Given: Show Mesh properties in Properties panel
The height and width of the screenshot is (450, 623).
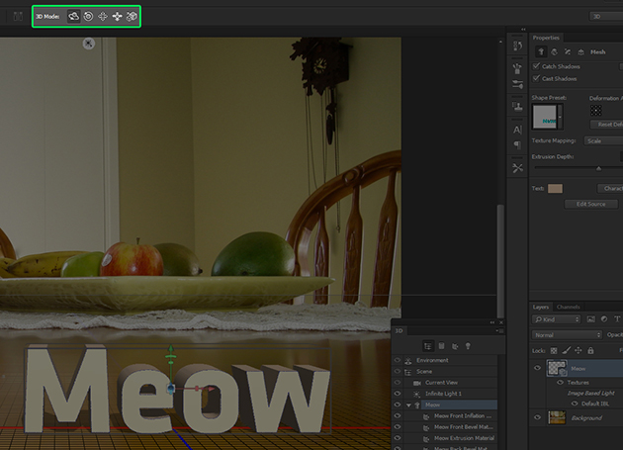Looking at the screenshot, I should click(x=541, y=52).
